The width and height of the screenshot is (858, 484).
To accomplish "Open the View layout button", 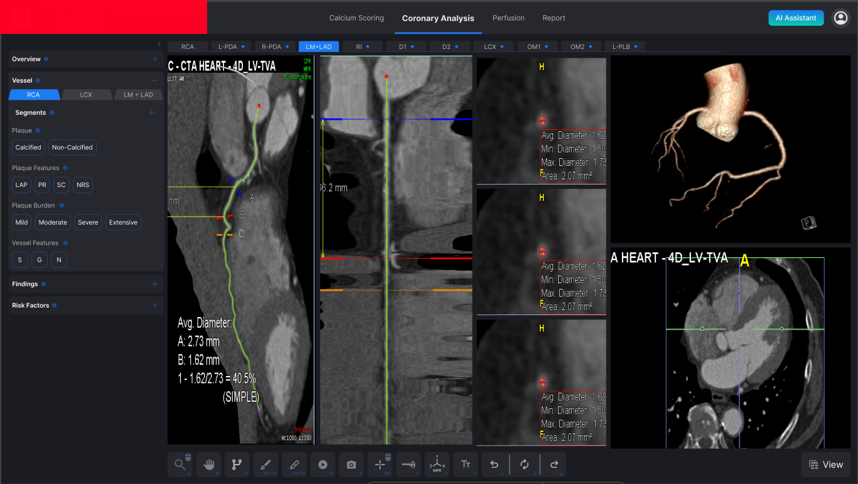I will click(x=825, y=465).
